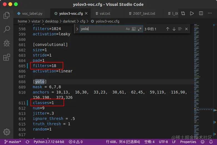This screenshot has width=217, height=145.
Task: Toggle Match Whole Word in find widget
Action: coord(134,29)
